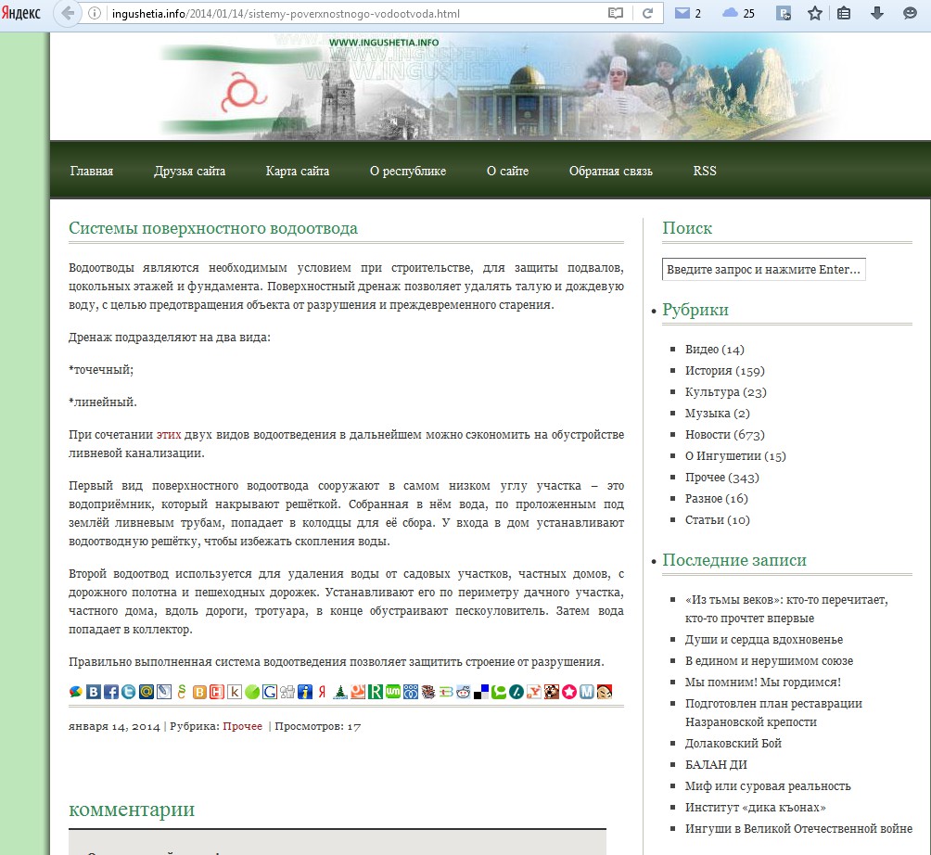This screenshot has width=931, height=855.
Task: Open Друзья сайта menu item
Action: pyautogui.click(x=189, y=171)
